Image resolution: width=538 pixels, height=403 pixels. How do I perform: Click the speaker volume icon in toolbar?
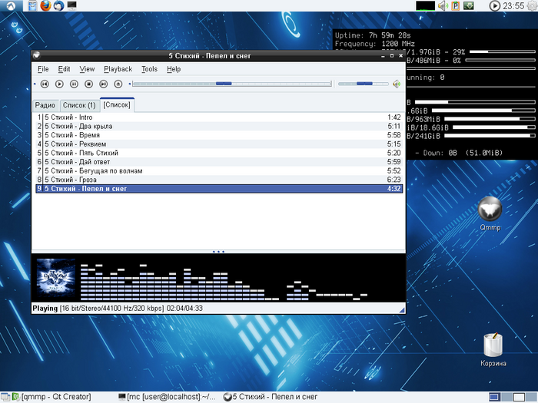[397, 84]
